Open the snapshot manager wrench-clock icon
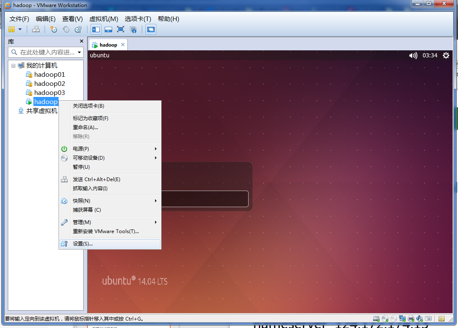Image resolution: width=458 pixels, height=328 pixels. (x=78, y=29)
